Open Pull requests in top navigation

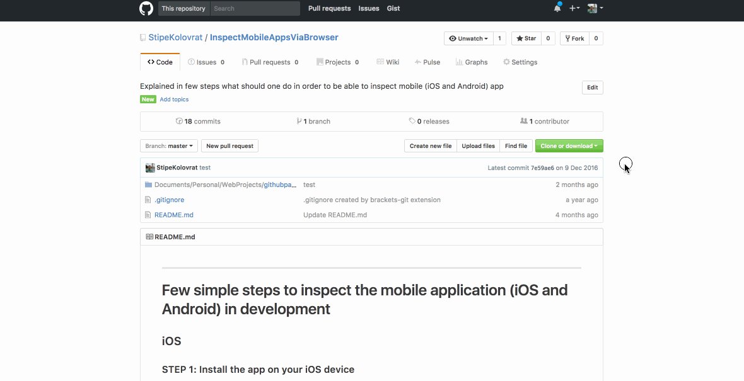(329, 8)
